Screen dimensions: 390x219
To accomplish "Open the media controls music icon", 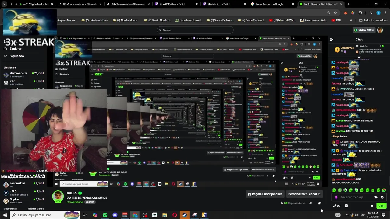I will (x=371, y=13).
